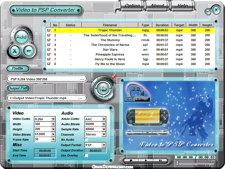Image resolution: width=225 pixels, height=169 pixels.
Task: Expand the video Height dropdown
Action: tap(53, 129)
